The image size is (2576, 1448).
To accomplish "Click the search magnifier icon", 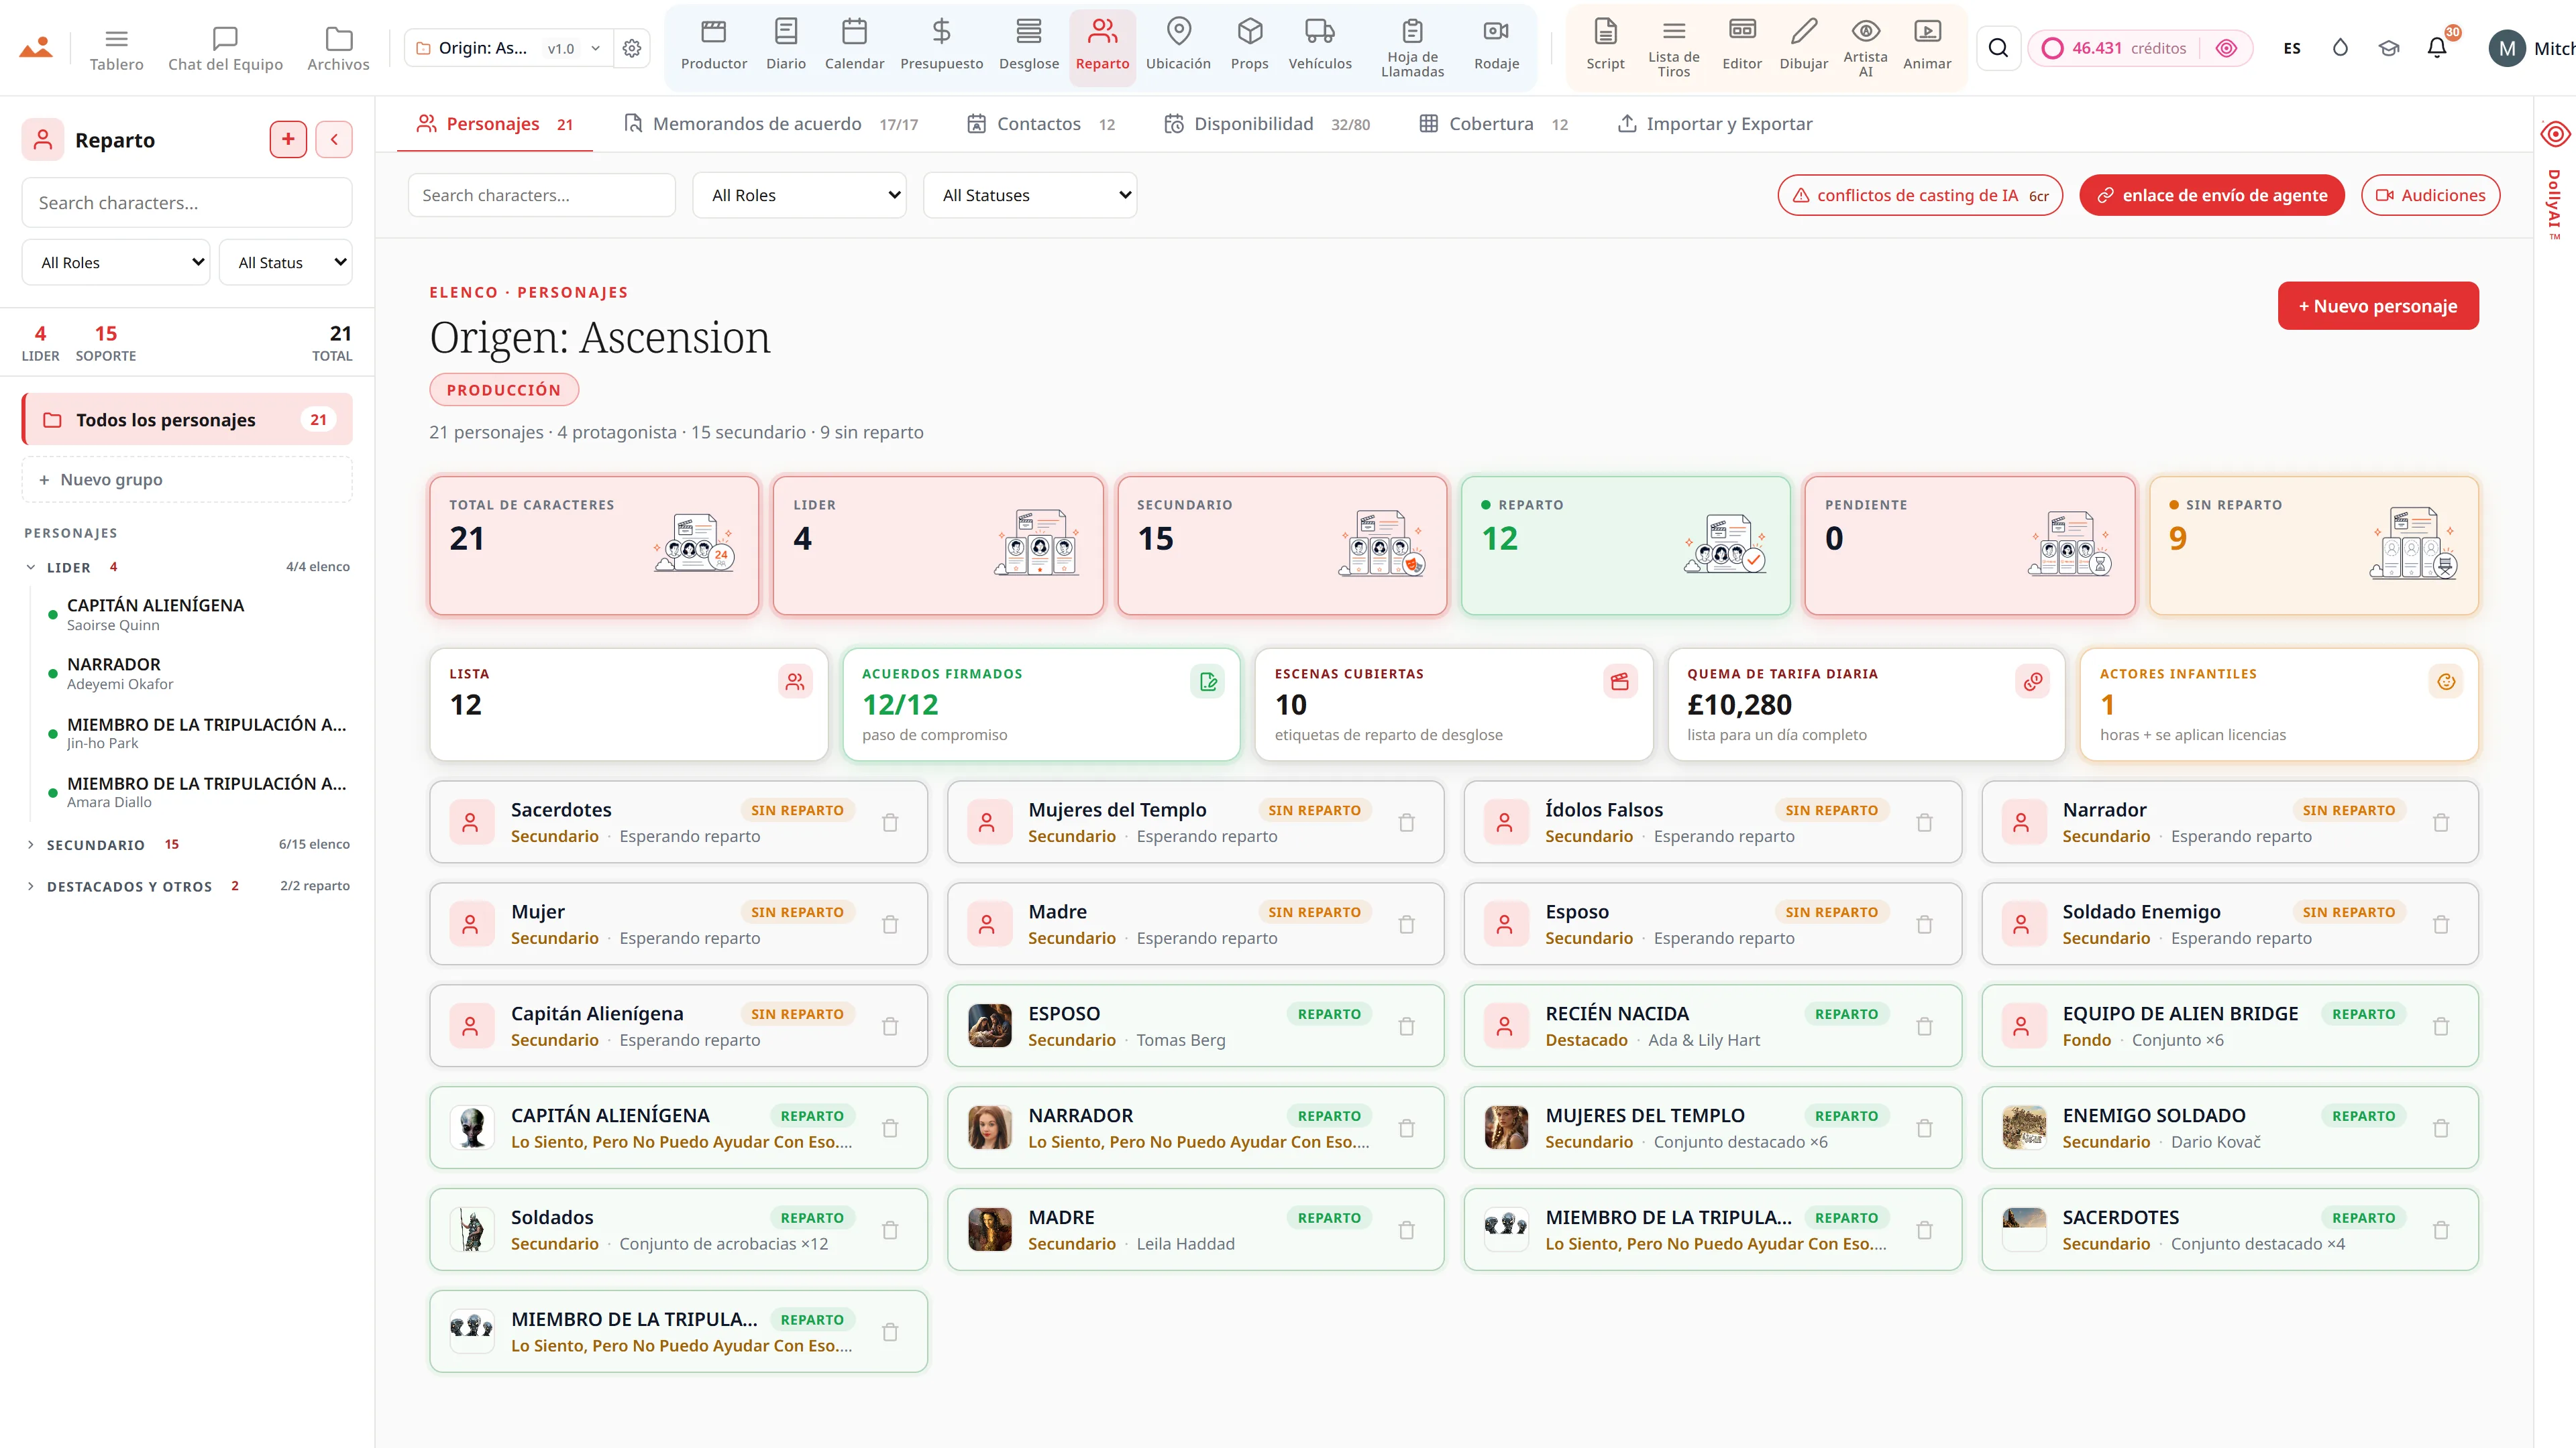I will (x=1998, y=48).
